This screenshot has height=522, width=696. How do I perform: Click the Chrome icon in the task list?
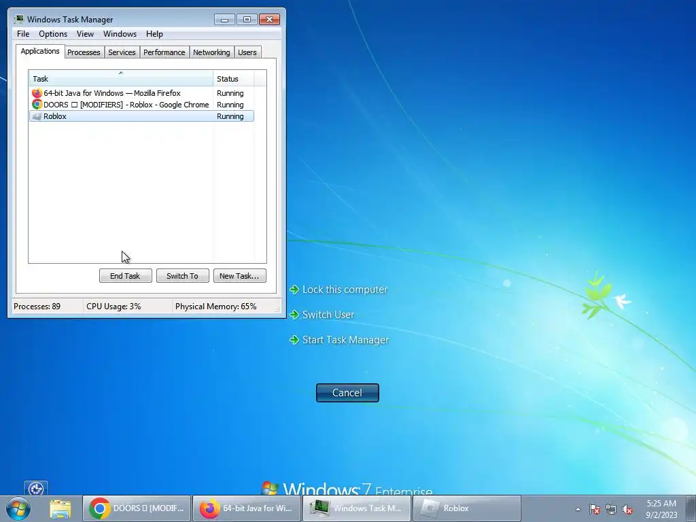tap(37, 105)
